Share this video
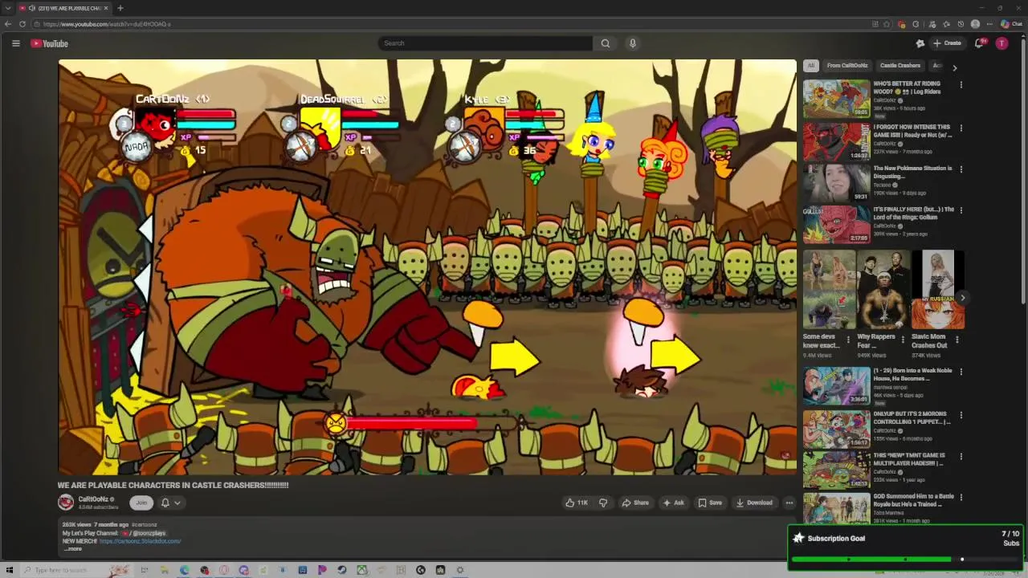 [635, 503]
